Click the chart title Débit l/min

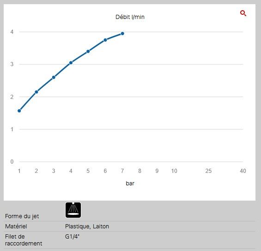[x=130, y=17]
